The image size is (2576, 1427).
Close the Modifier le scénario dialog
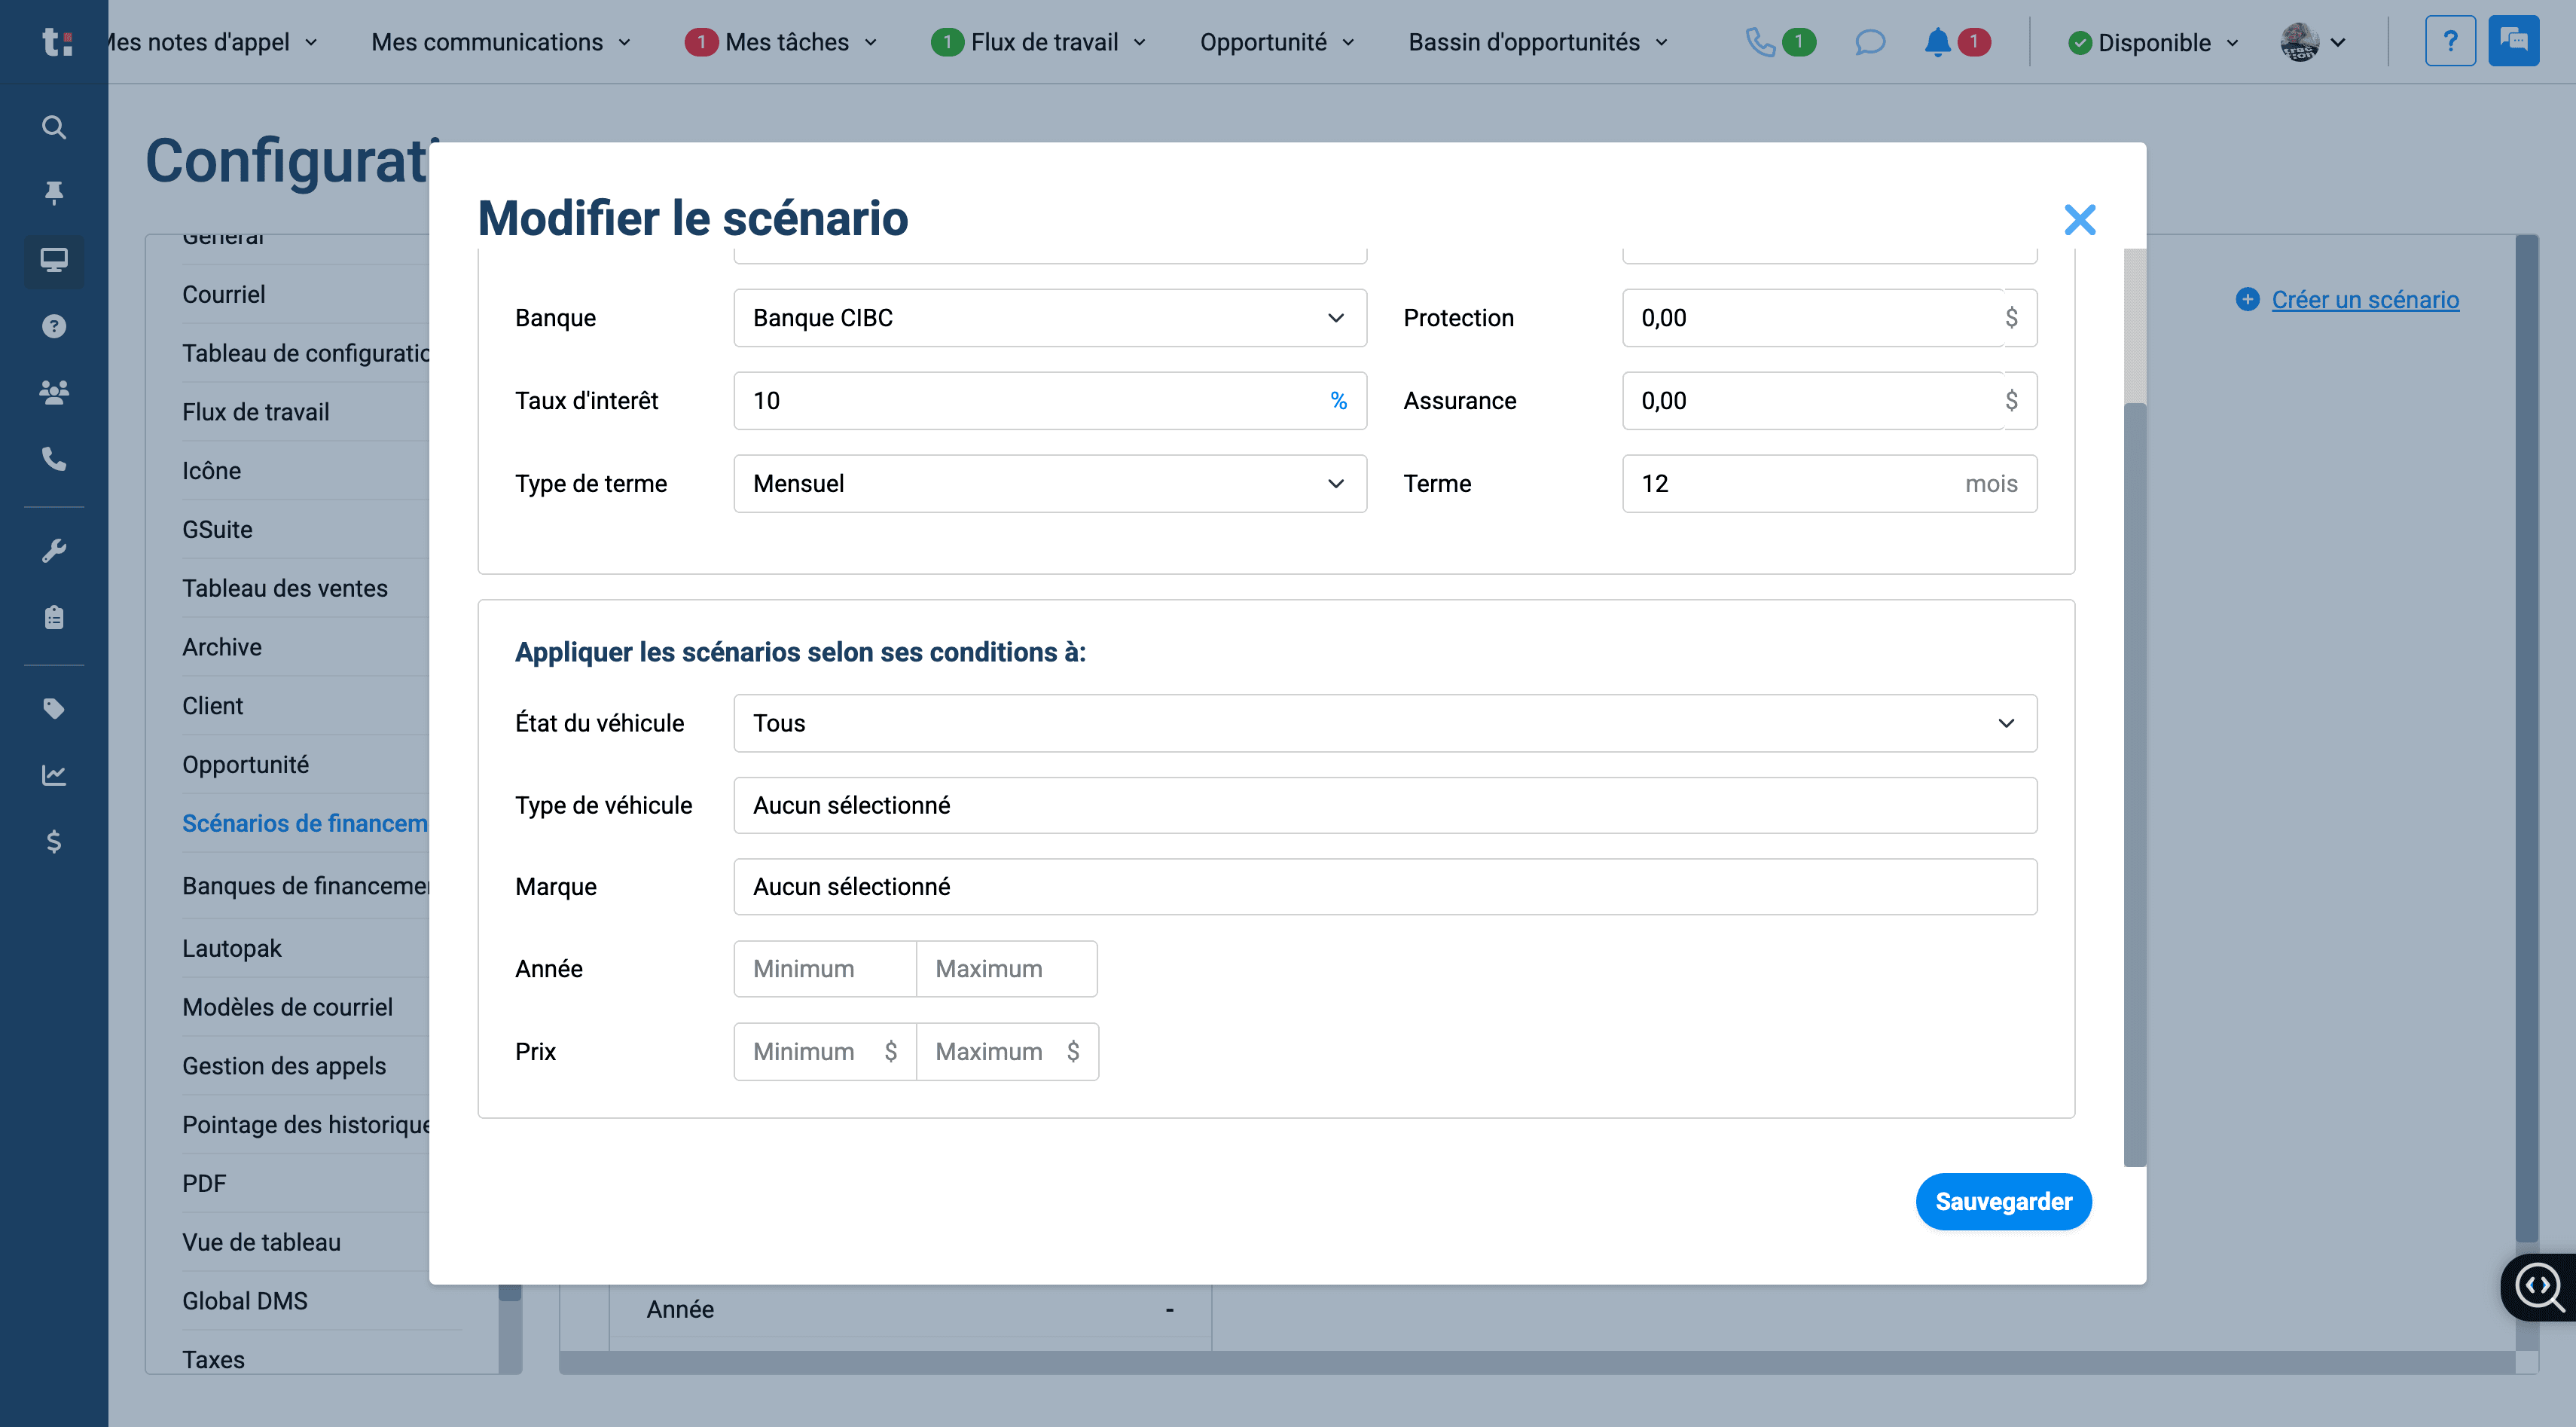coord(2079,219)
